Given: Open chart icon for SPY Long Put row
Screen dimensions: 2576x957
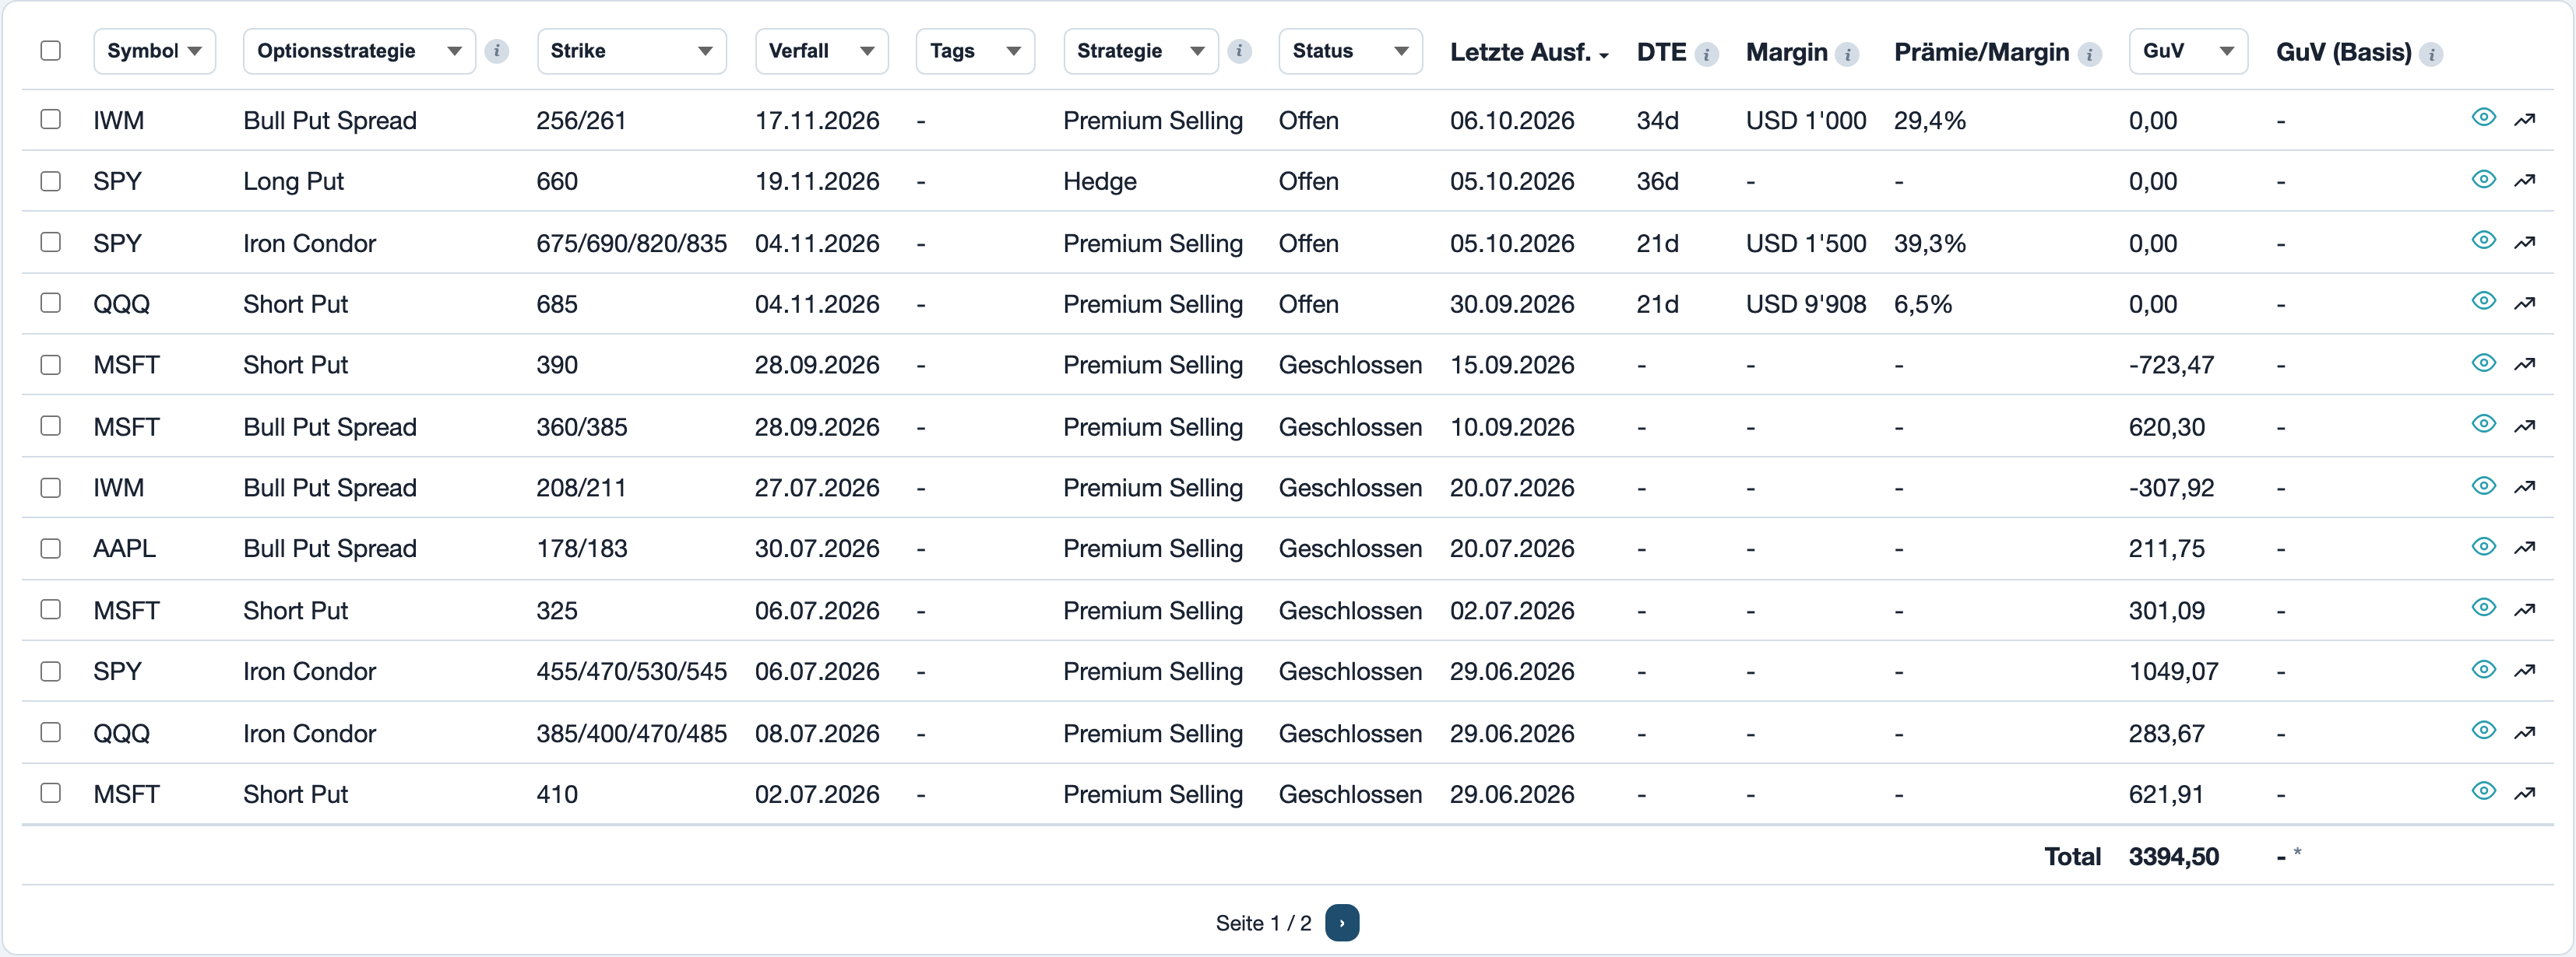Looking at the screenshot, I should coord(2525,181).
